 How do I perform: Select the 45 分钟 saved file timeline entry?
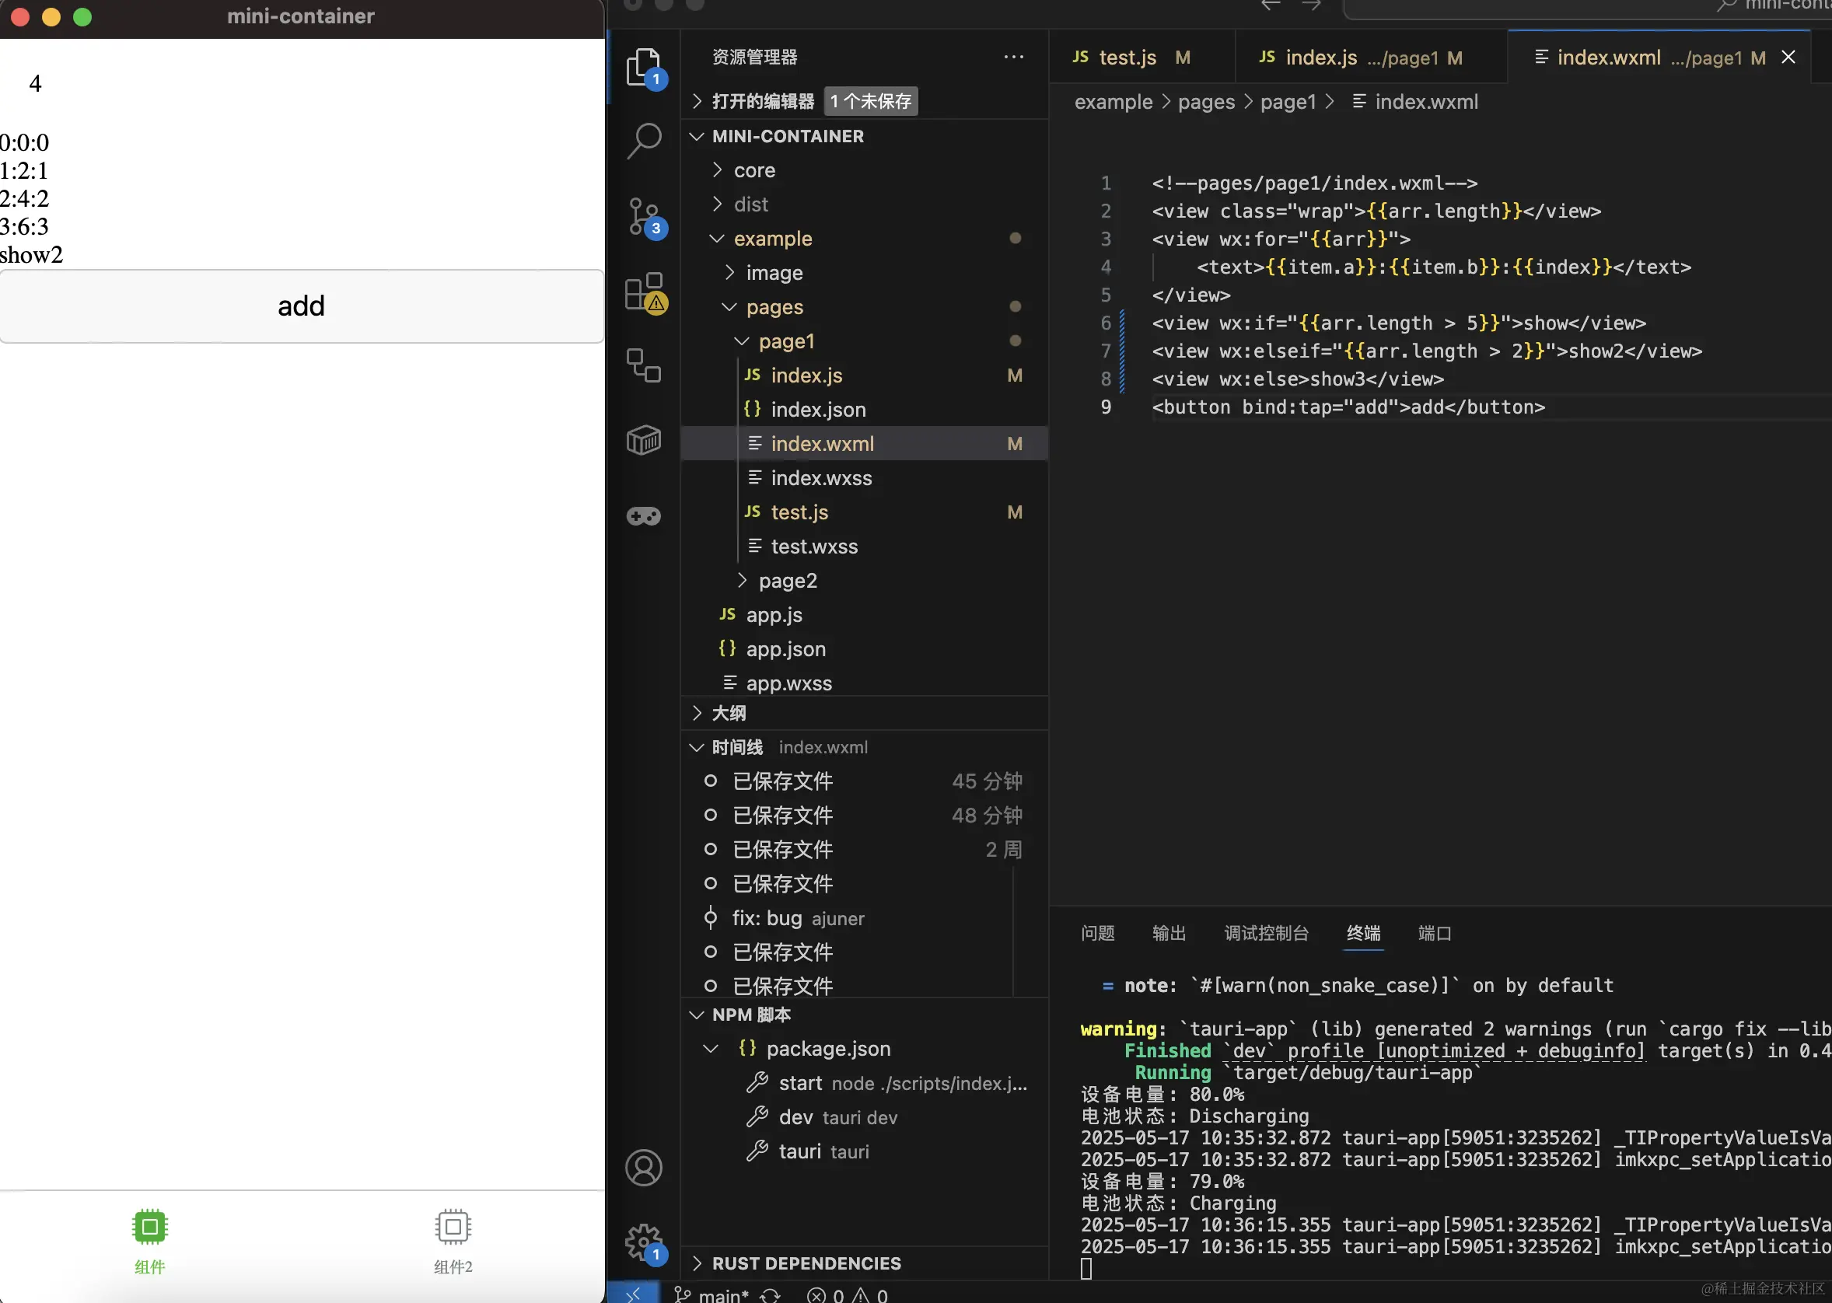click(x=865, y=781)
